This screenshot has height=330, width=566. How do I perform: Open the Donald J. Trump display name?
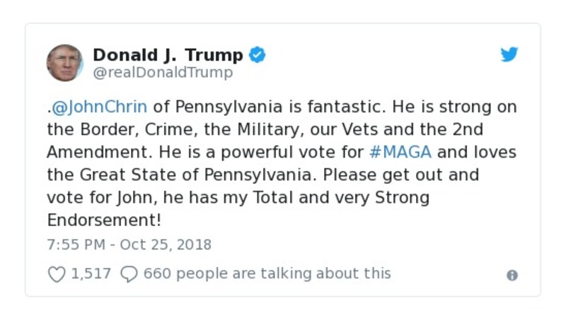click(168, 54)
